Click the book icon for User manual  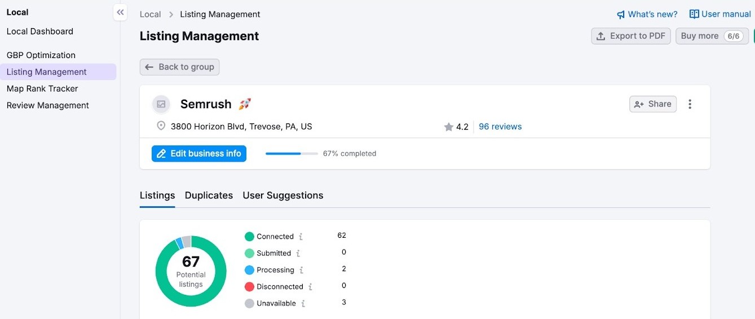(694, 14)
